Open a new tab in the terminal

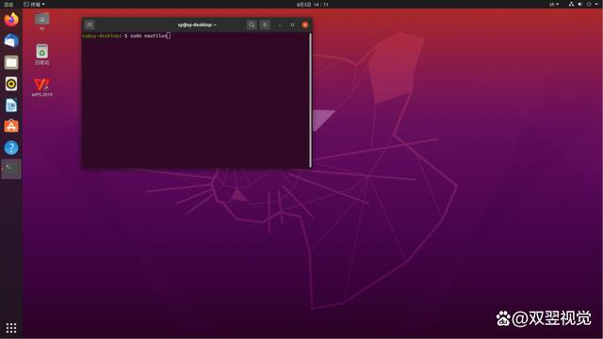pyautogui.click(x=90, y=25)
